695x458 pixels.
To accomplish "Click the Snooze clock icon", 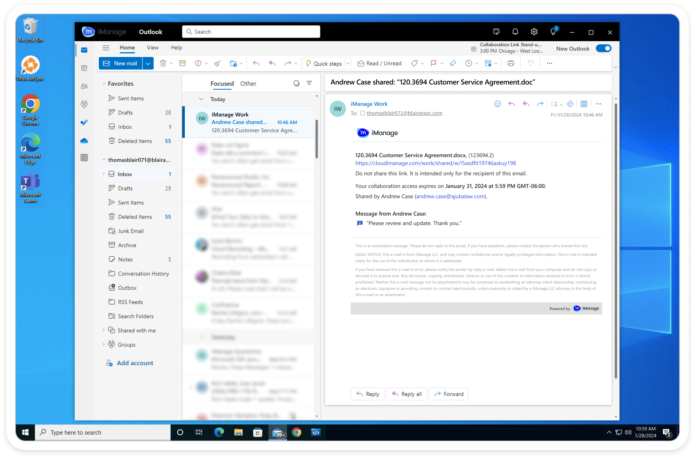I will click(x=469, y=63).
